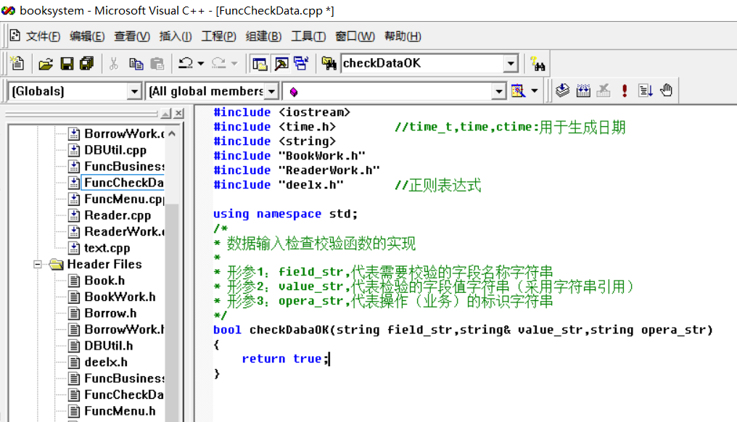Select Book.h in the file tree
The image size is (737, 422).
point(104,281)
